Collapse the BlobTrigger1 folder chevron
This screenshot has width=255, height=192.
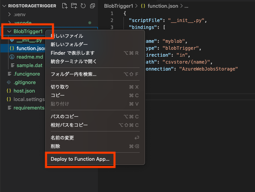9,32
